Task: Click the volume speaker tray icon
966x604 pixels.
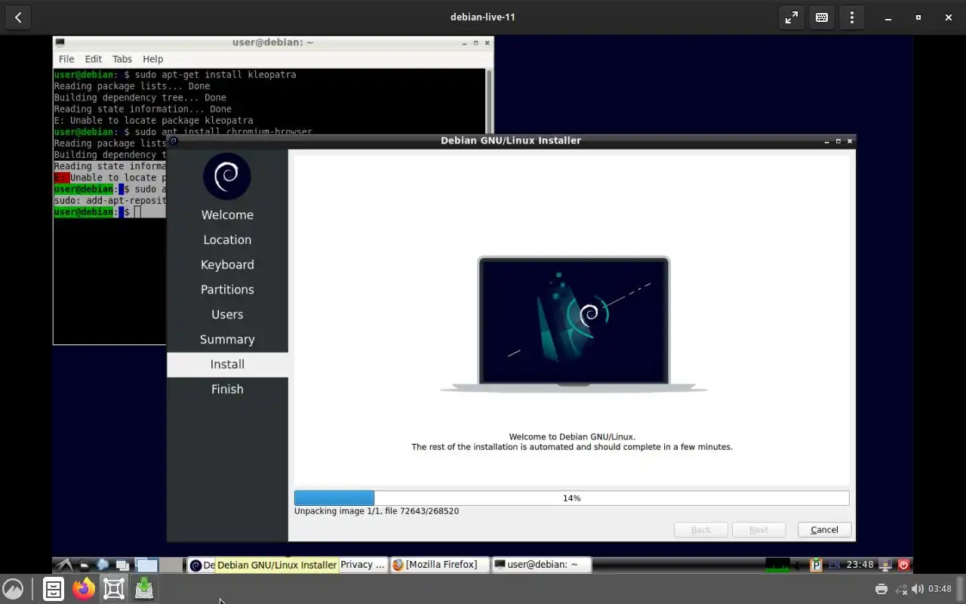Action: point(917,589)
